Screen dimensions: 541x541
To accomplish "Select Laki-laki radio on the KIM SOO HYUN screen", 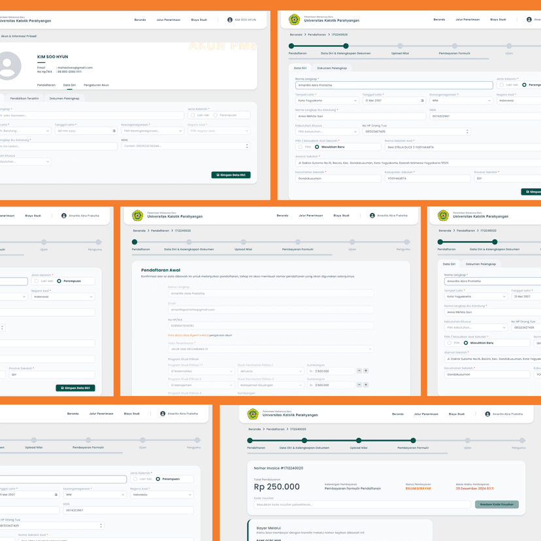I will tap(193, 115).
